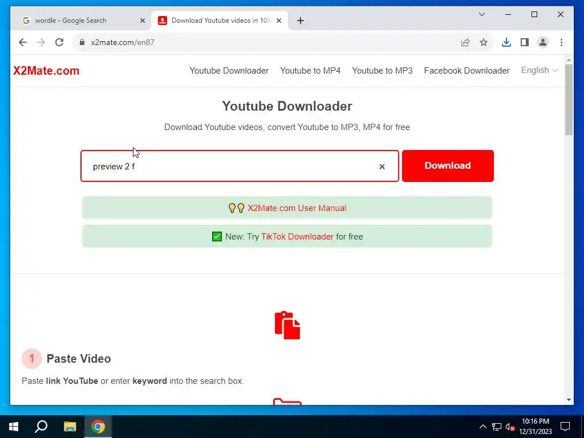Open Windows notification center
This screenshot has height=438, width=584.
[565, 427]
